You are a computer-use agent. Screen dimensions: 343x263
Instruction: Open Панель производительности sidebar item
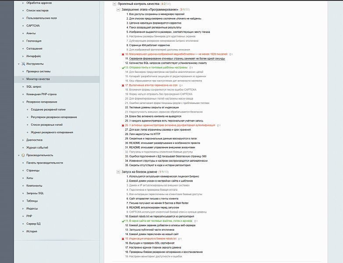click(x=45, y=163)
